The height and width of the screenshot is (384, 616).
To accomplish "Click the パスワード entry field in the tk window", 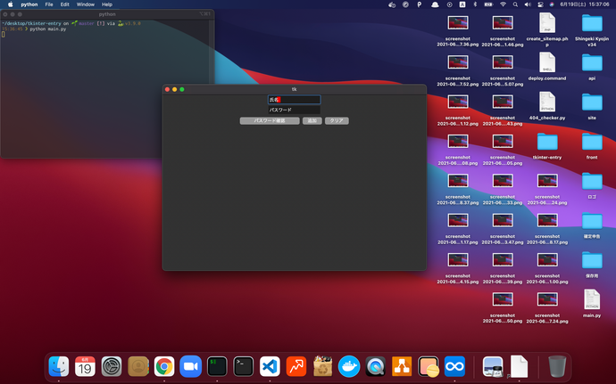I will pos(295,110).
